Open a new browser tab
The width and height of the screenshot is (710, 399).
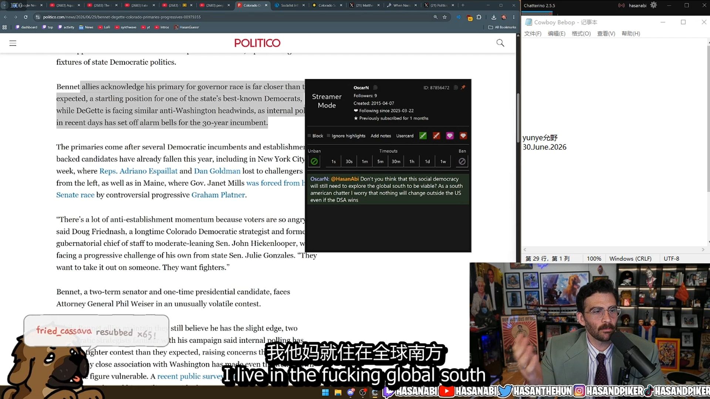pos(463,6)
